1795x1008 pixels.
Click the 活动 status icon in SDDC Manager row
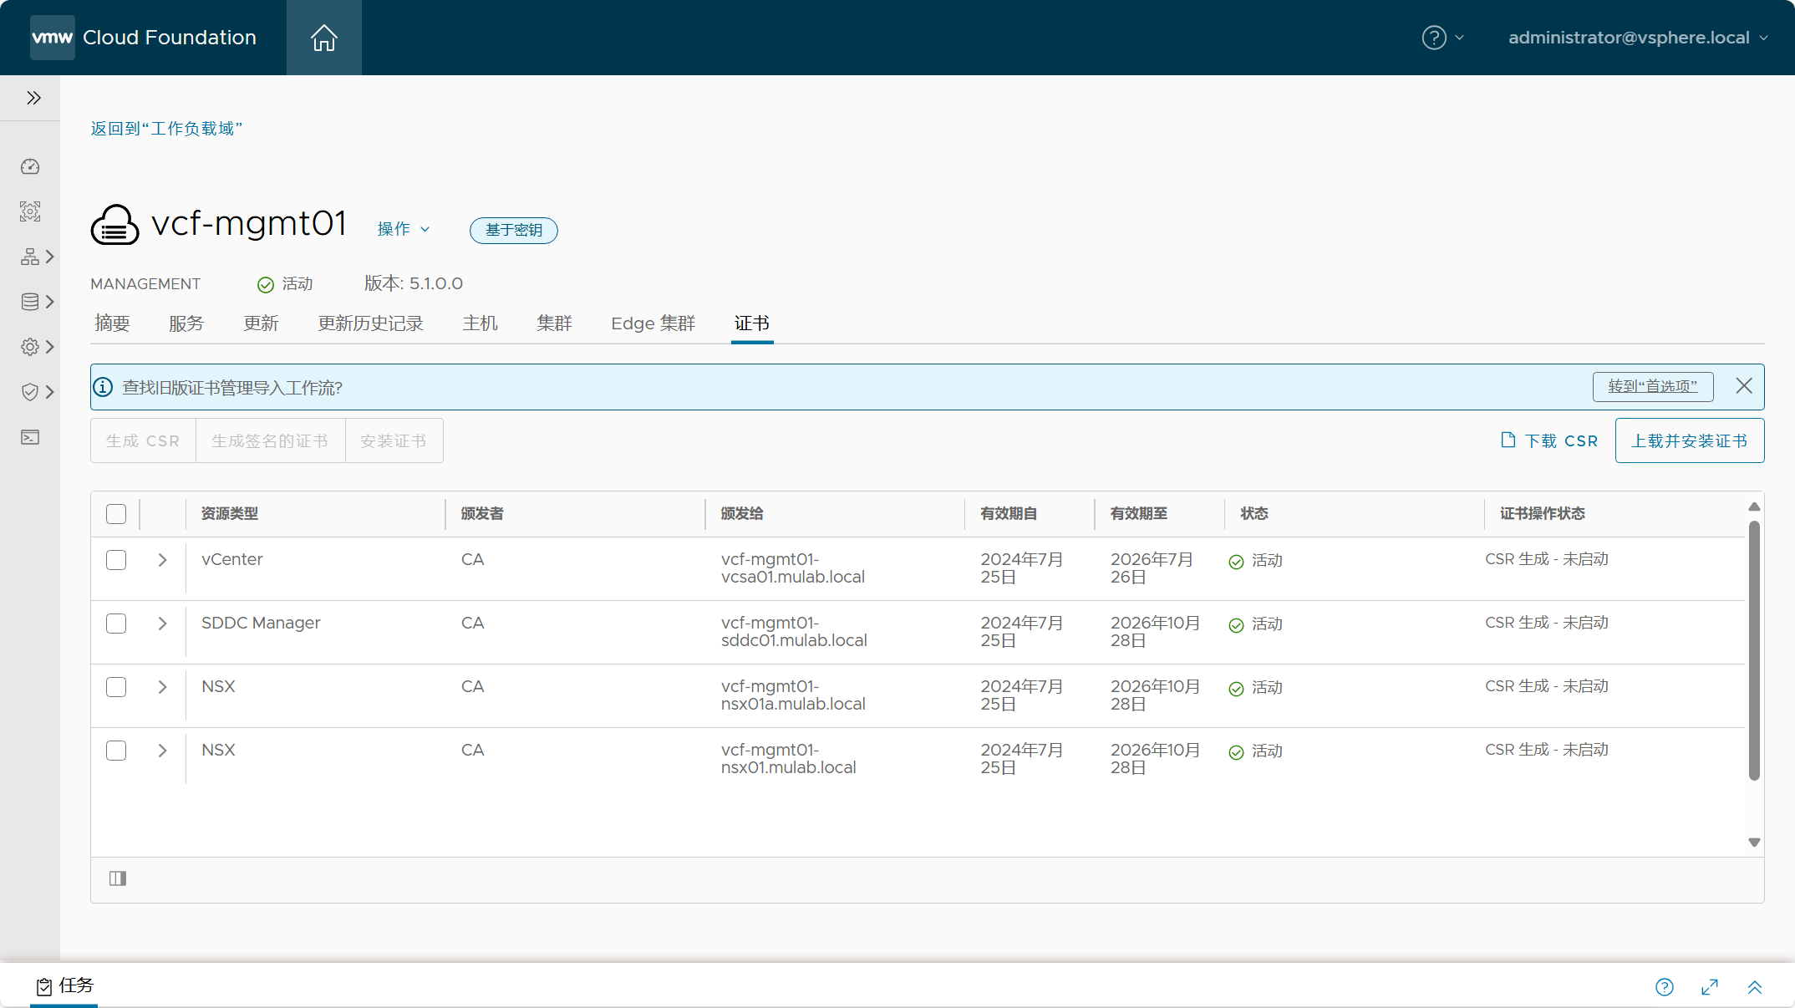pos(1237,625)
